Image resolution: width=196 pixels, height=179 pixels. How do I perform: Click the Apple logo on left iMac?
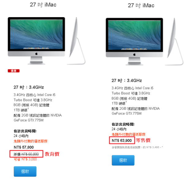36,54
